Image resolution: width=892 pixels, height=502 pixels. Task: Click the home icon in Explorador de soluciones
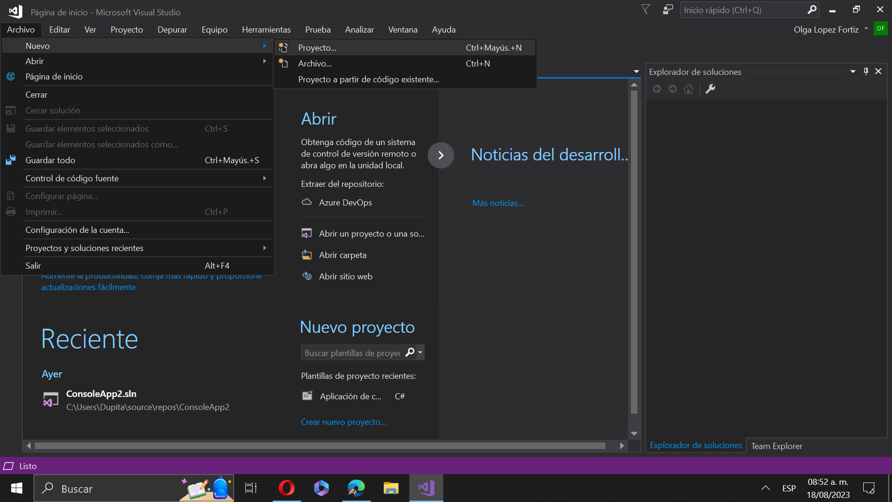pyautogui.click(x=689, y=89)
